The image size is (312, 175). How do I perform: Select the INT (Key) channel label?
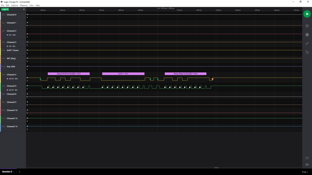click(x=11, y=59)
